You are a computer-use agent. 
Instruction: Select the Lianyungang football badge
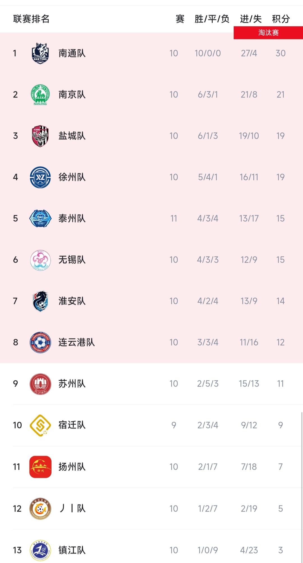[x=40, y=342]
